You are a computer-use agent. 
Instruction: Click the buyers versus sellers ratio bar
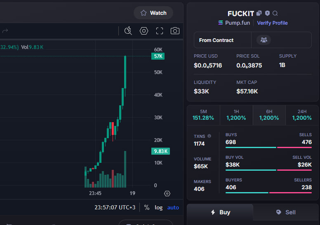pyautogui.click(x=268, y=193)
